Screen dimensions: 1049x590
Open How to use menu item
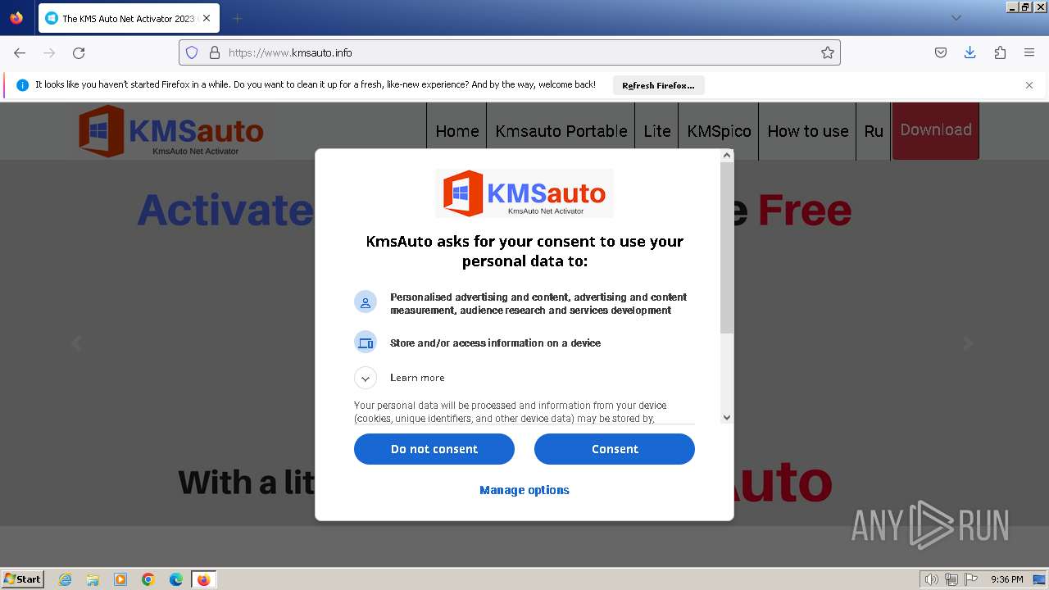(808, 131)
